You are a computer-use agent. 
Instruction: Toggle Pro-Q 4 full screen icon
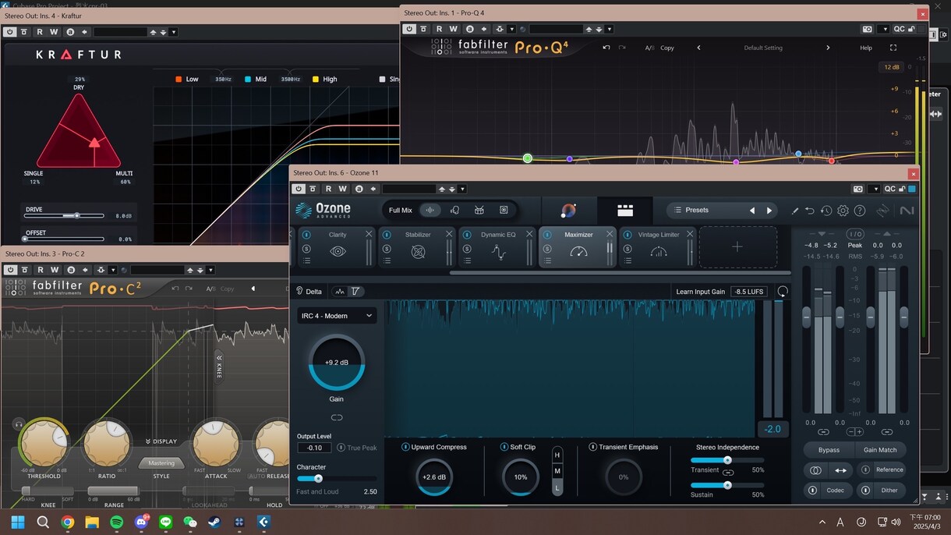coord(893,48)
